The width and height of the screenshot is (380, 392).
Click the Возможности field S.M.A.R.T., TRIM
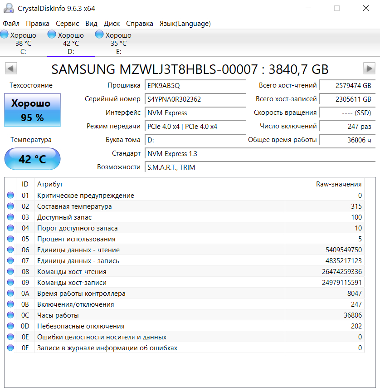(x=260, y=167)
